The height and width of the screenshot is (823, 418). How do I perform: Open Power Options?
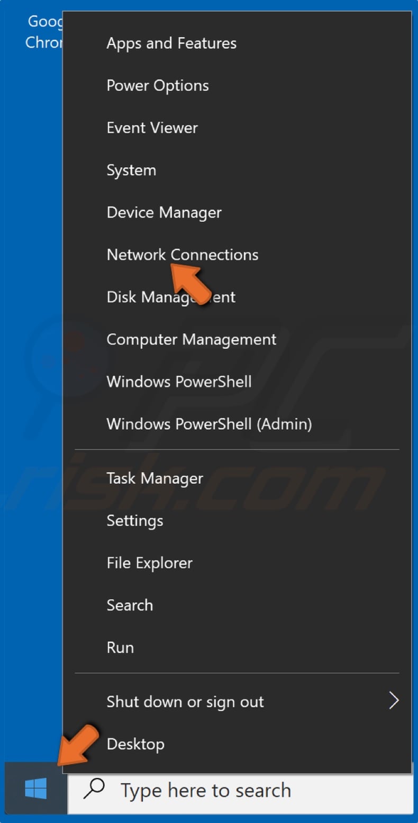pos(157,86)
